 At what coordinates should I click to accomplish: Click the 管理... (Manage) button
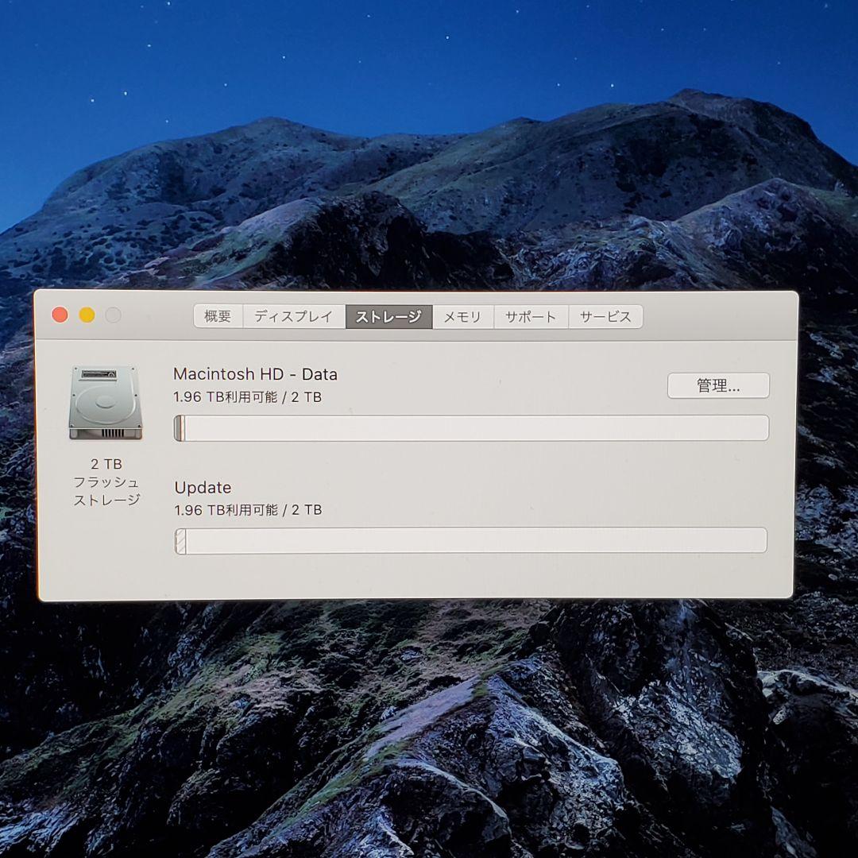pos(717,385)
